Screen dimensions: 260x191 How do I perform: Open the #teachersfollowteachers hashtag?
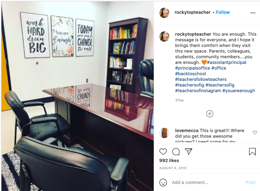pyautogui.click(x=201, y=79)
